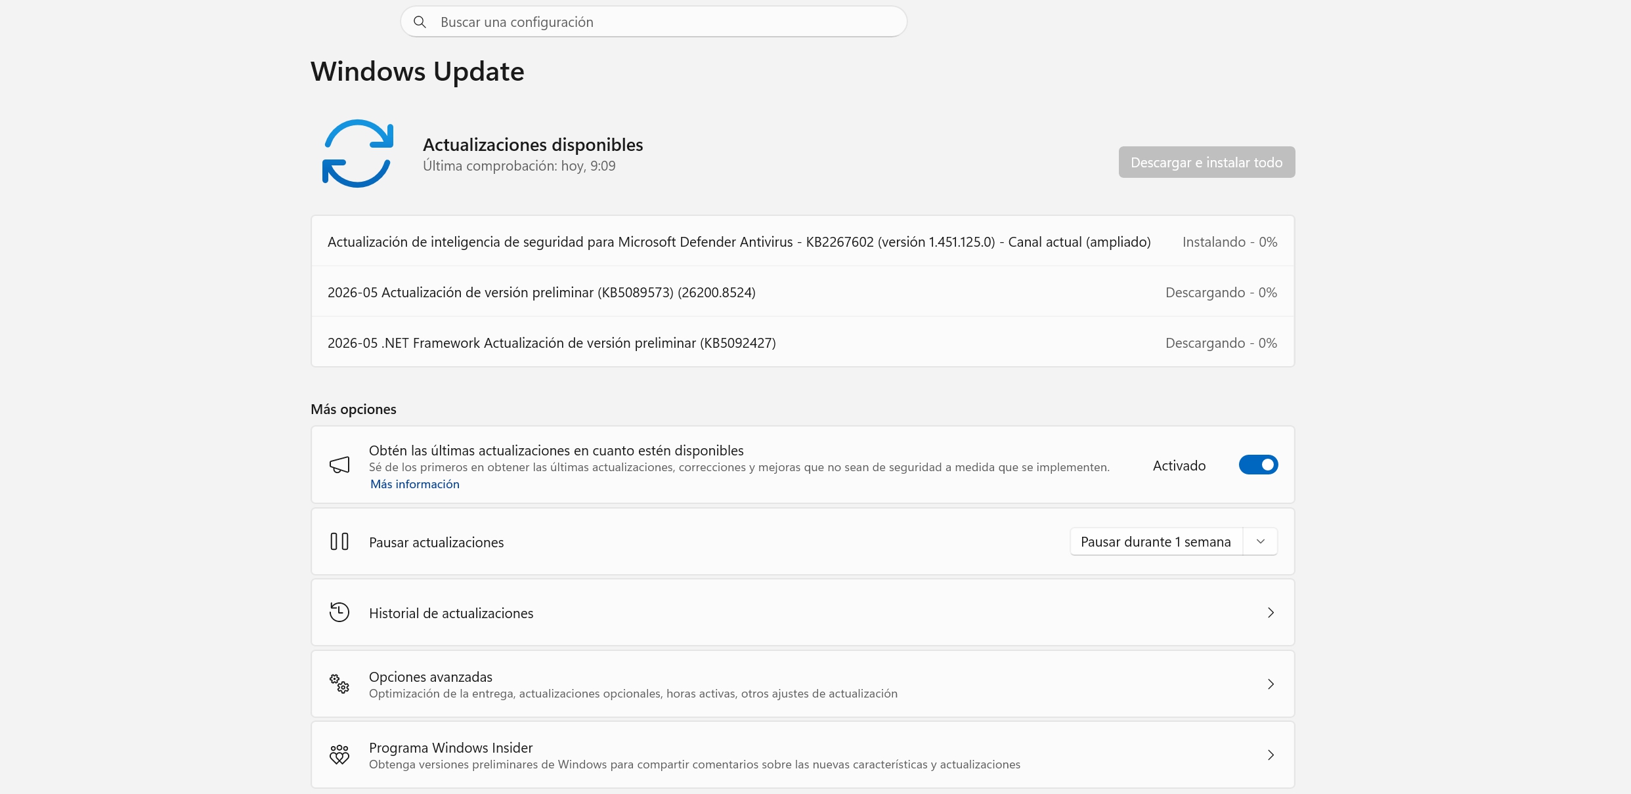Screen dimensions: 1631x794
Task: Click the Instalando - 0% status
Action: click(1230, 242)
